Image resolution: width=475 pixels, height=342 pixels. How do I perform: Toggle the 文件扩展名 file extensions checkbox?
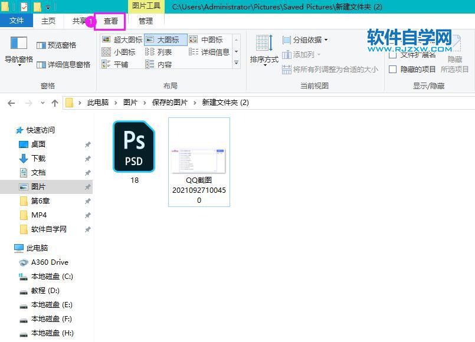[x=393, y=55]
